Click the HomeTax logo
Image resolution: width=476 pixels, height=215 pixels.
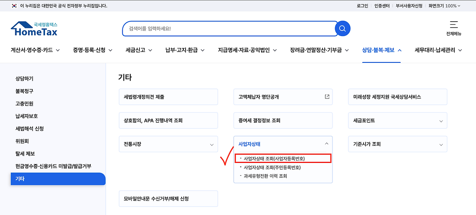click(x=34, y=29)
